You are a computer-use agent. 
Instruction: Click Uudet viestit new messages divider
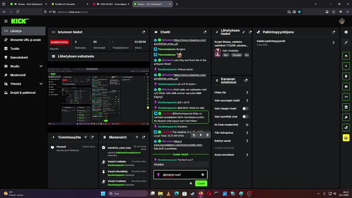pos(180,154)
